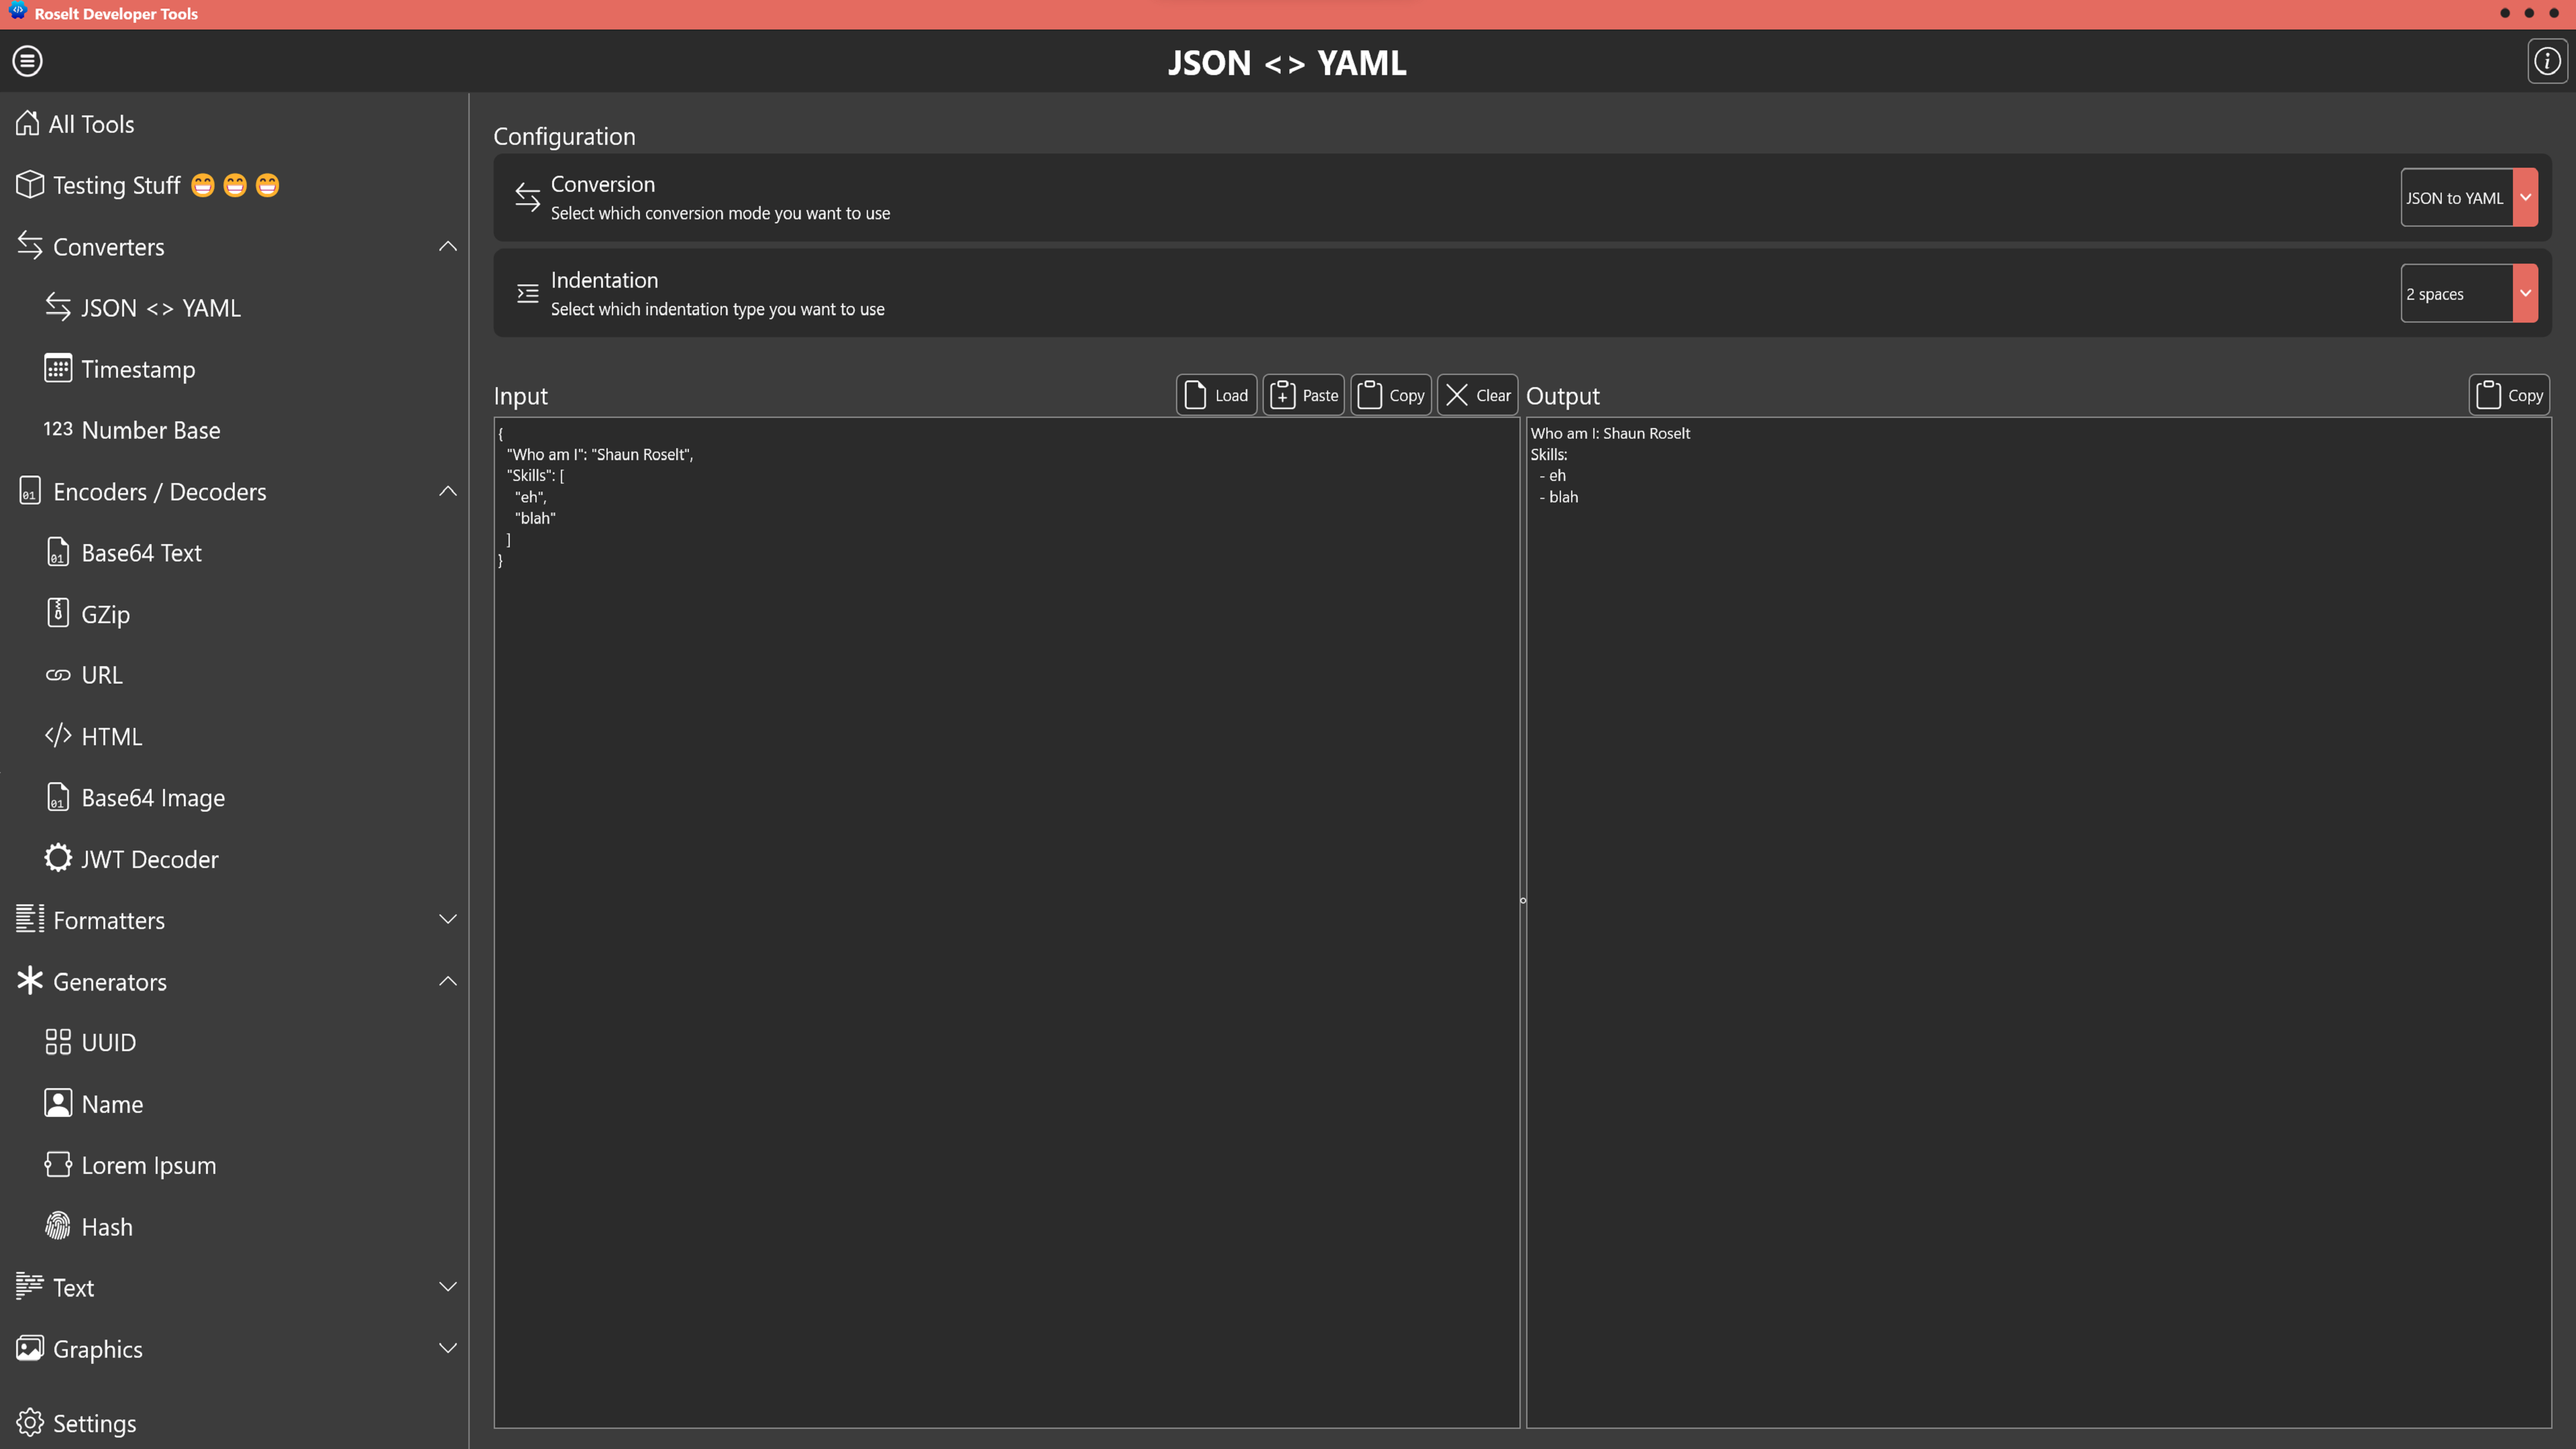Expand the Graphics section
This screenshot has width=2576, height=1449.
[448, 1348]
